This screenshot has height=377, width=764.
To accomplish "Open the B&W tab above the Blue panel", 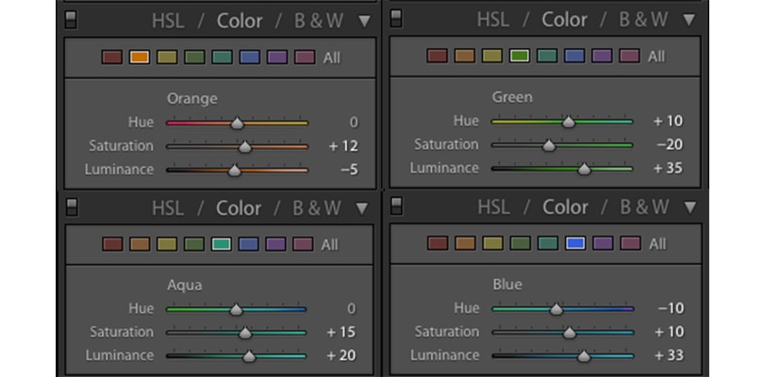I will 643,206.
